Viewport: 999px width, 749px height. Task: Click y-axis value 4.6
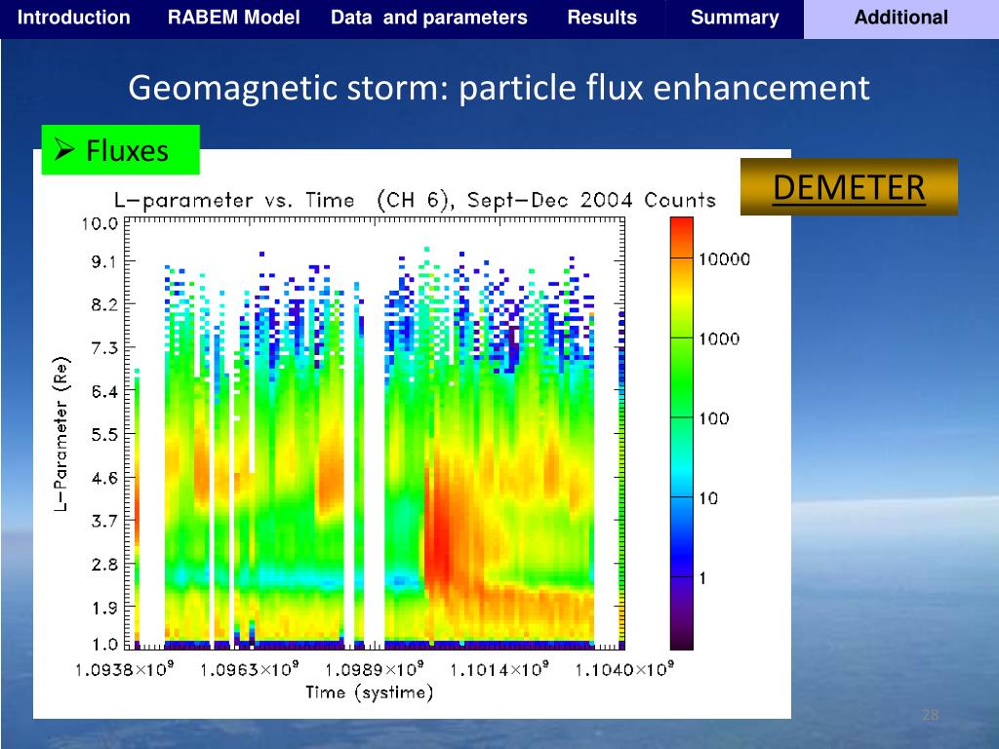coord(104,478)
